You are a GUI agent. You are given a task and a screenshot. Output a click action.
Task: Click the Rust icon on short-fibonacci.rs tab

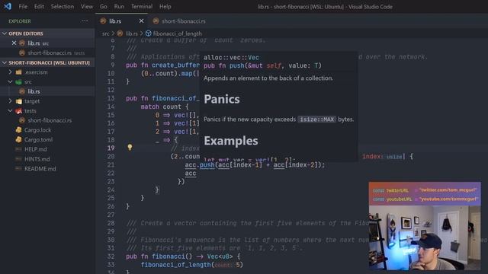(156, 21)
